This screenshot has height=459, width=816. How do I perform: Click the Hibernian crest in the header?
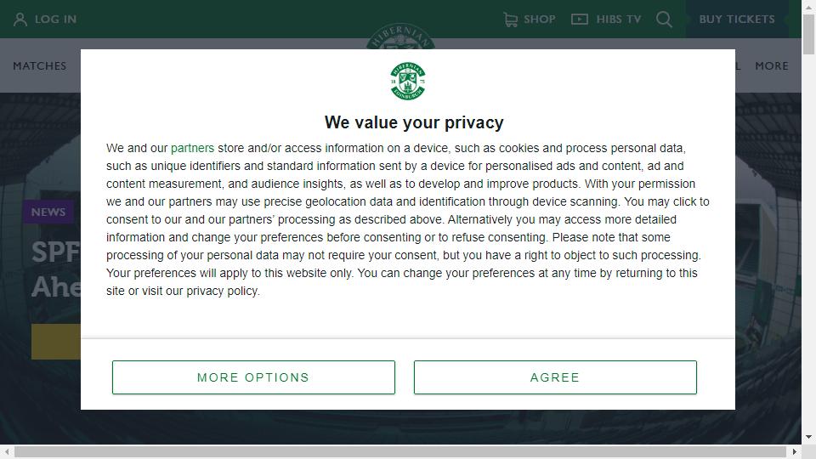[x=400, y=36]
